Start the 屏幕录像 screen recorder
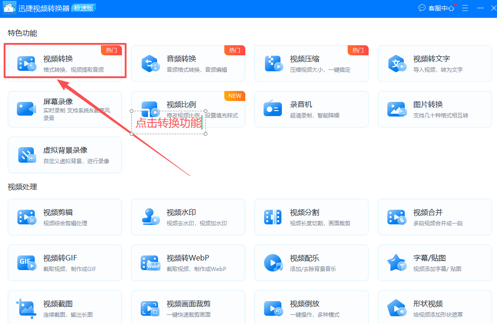 (x=64, y=109)
